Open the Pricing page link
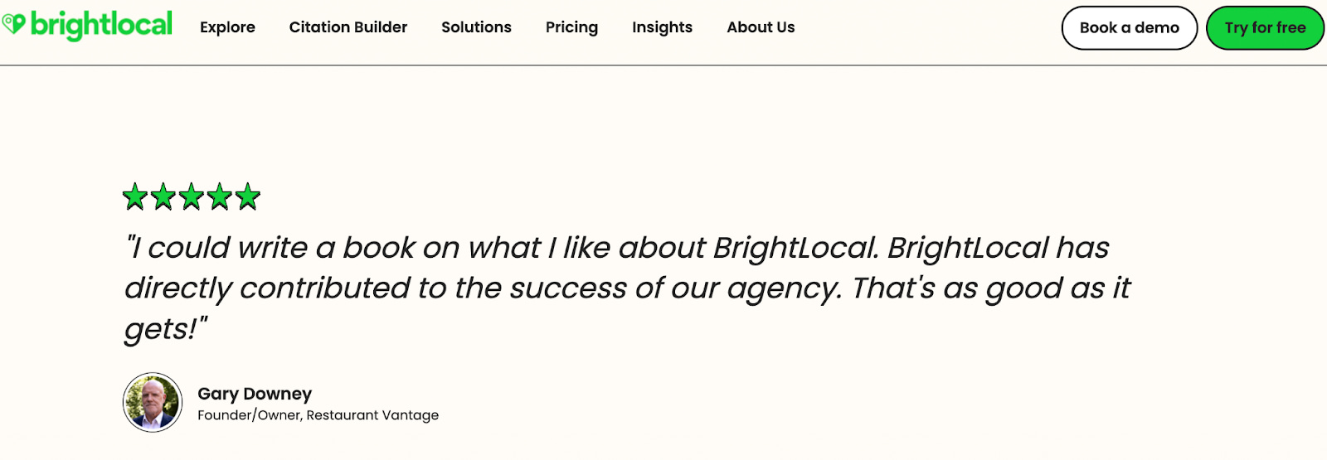Viewport: 1327px width, 460px height. [571, 27]
